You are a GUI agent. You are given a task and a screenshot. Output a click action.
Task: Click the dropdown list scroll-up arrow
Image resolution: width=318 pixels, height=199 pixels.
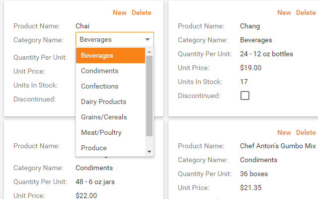point(150,51)
